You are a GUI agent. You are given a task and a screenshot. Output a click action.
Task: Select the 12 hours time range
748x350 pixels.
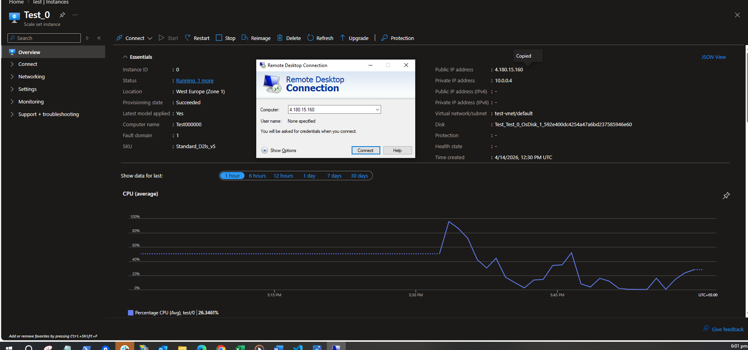pyautogui.click(x=283, y=176)
